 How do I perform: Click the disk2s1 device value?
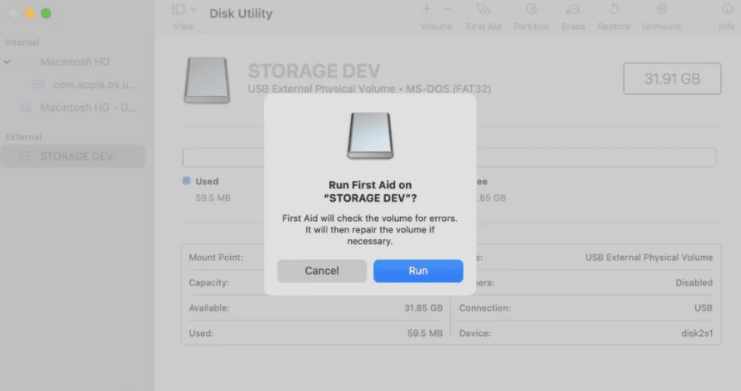click(x=697, y=333)
